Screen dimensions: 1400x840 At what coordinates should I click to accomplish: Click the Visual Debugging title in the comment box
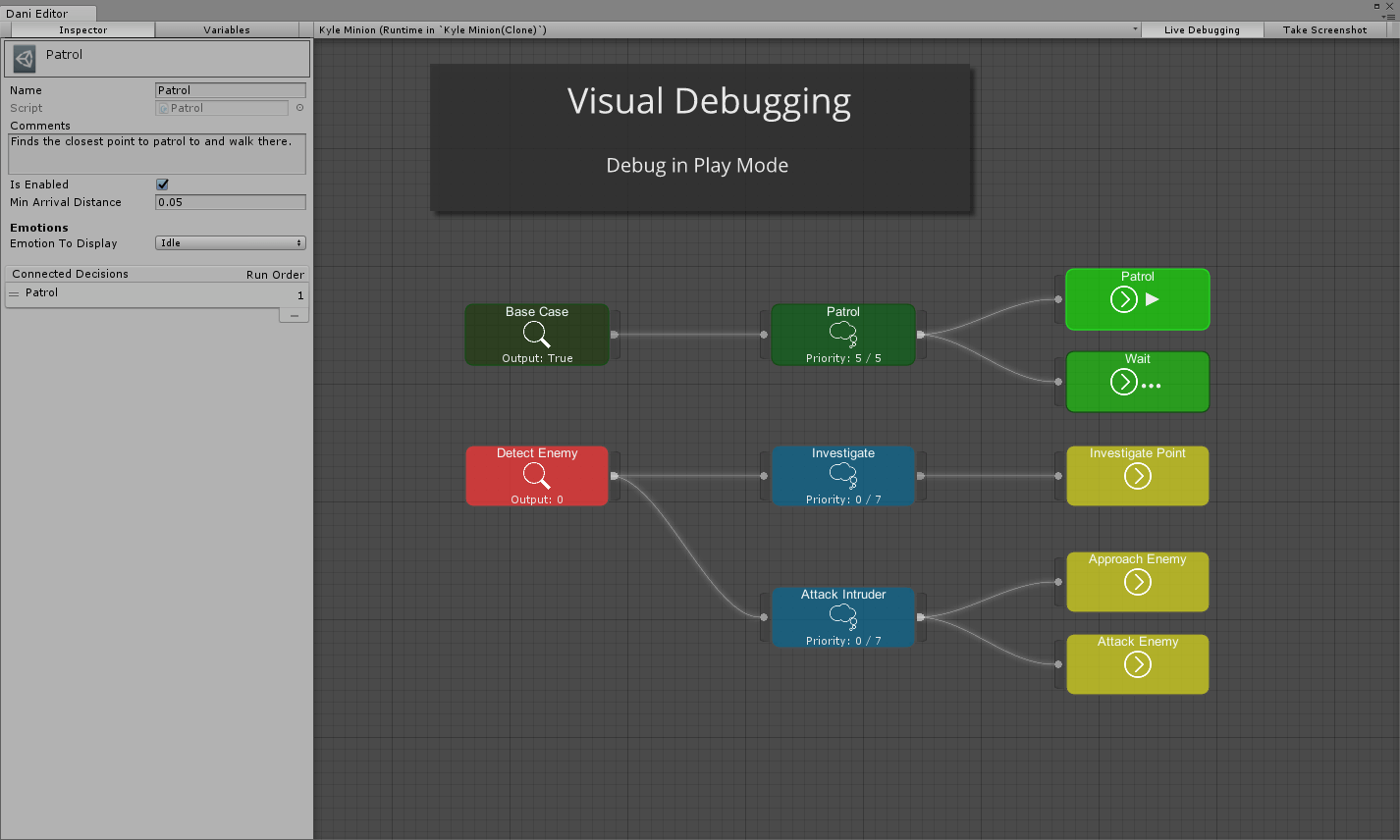[709, 102]
